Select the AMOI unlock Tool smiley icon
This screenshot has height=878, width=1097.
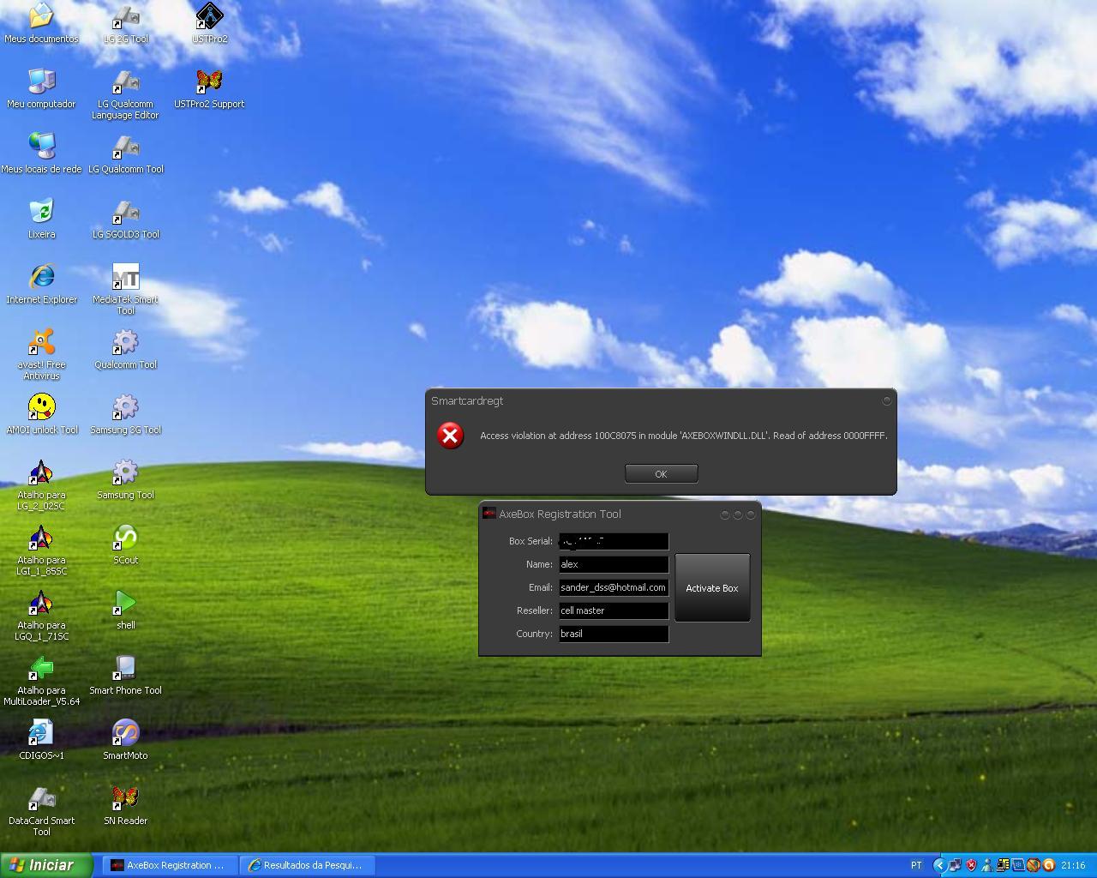pyautogui.click(x=41, y=408)
